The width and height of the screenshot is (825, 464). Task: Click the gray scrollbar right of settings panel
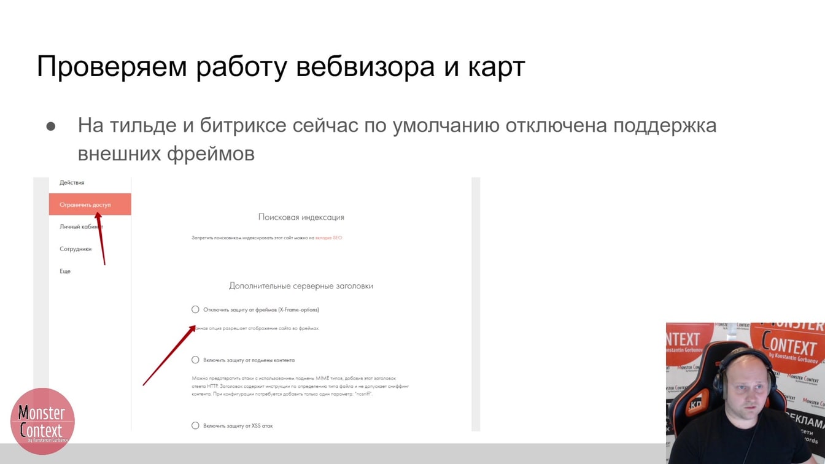476,304
